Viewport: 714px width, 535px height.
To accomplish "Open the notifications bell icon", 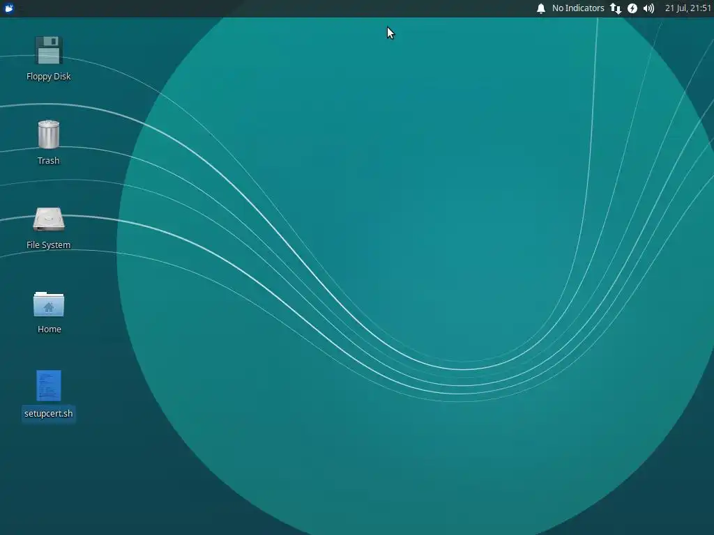I will tap(541, 8).
